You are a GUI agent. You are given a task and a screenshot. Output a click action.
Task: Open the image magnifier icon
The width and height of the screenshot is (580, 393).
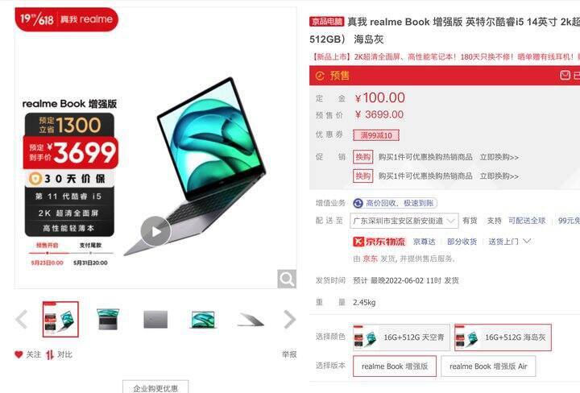coord(287,279)
